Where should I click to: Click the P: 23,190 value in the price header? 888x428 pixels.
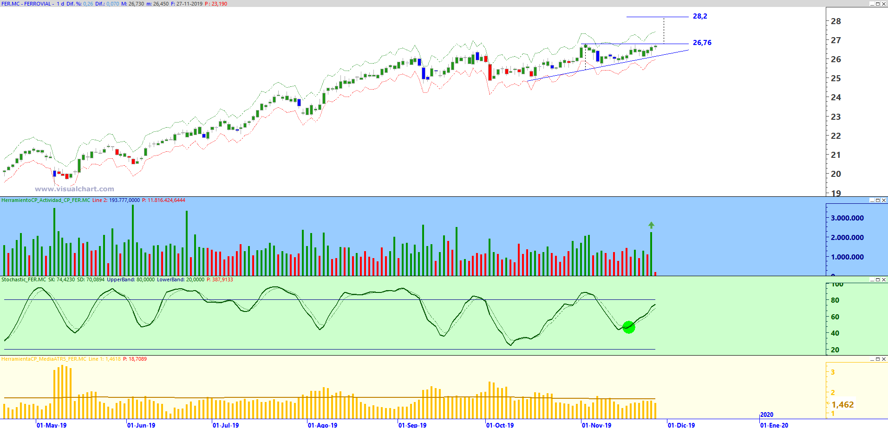216,4
